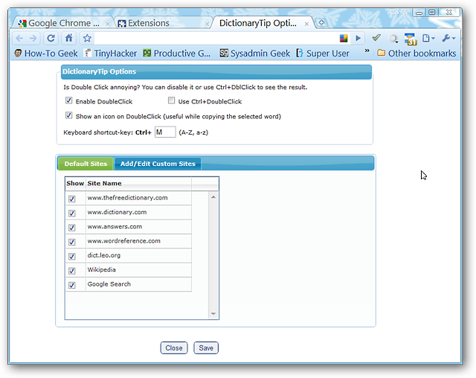Go back with the browser back arrow
The width and height of the screenshot is (476, 378).
19,38
